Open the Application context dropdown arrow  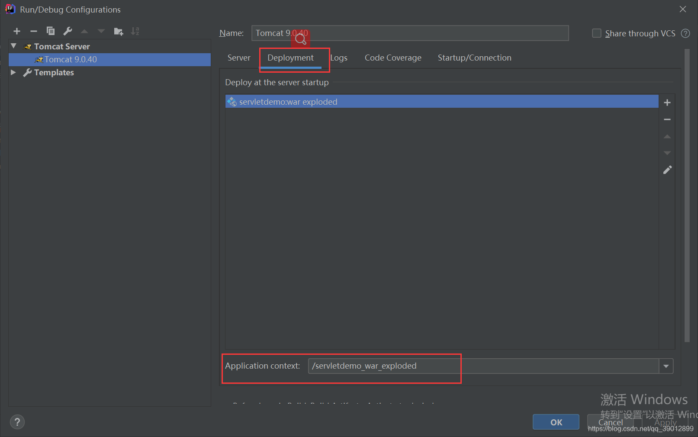[x=666, y=366]
